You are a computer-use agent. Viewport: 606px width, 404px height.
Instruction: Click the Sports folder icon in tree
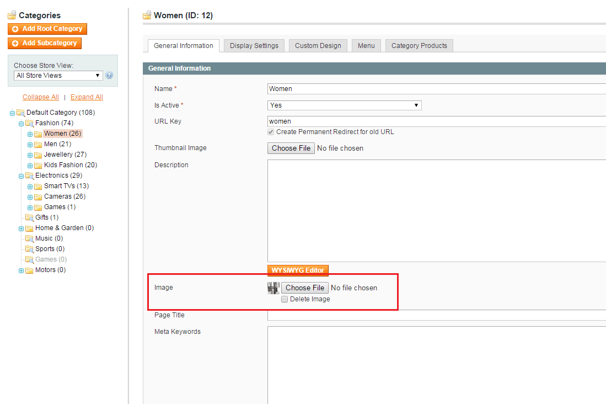click(29, 249)
